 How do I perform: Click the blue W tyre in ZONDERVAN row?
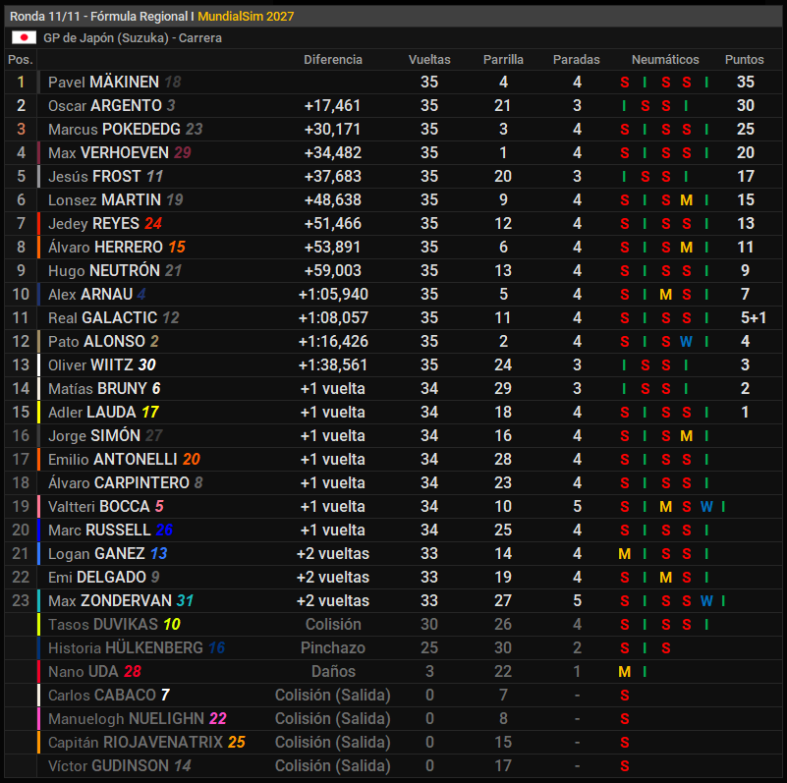coord(706,601)
